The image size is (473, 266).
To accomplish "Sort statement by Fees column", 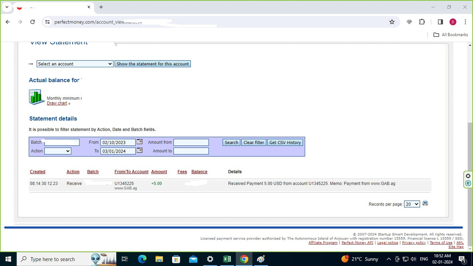I will (x=182, y=172).
